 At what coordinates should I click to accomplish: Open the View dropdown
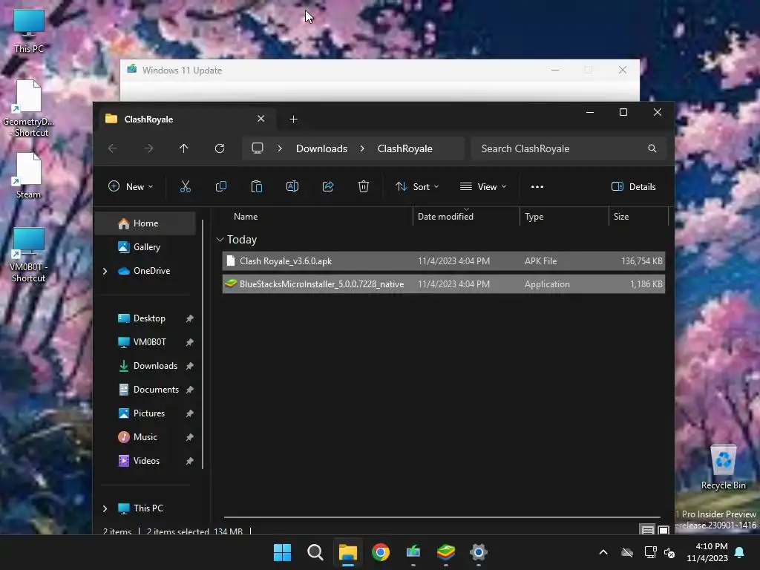pos(483,186)
